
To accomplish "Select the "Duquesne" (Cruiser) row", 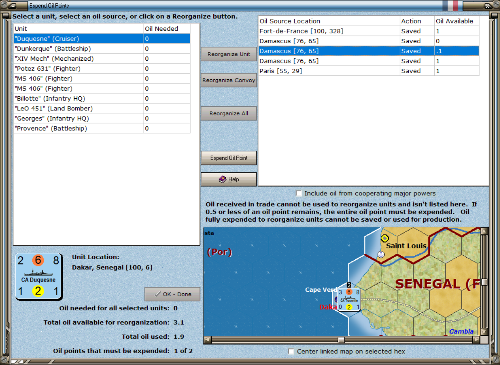I will (x=102, y=39).
